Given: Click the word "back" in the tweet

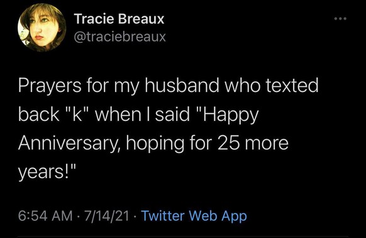Looking at the screenshot, I should pyautogui.click(x=38, y=113).
